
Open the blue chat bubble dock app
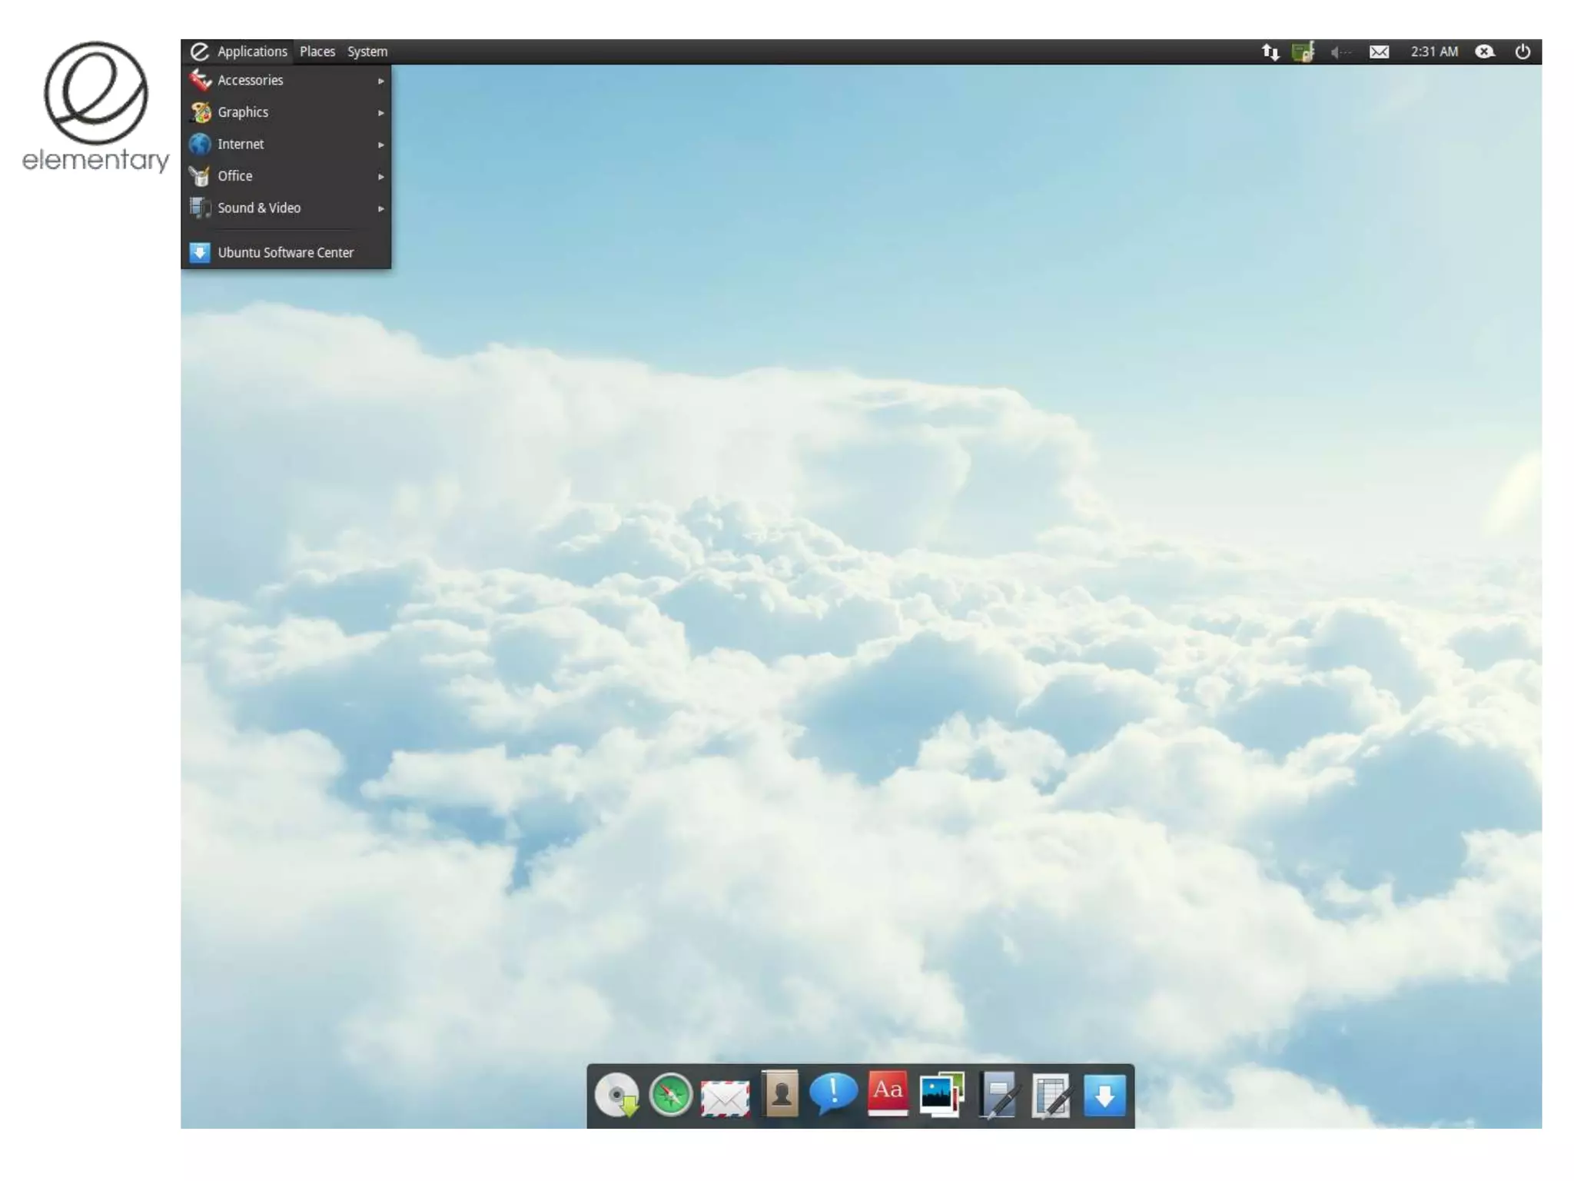833,1093
